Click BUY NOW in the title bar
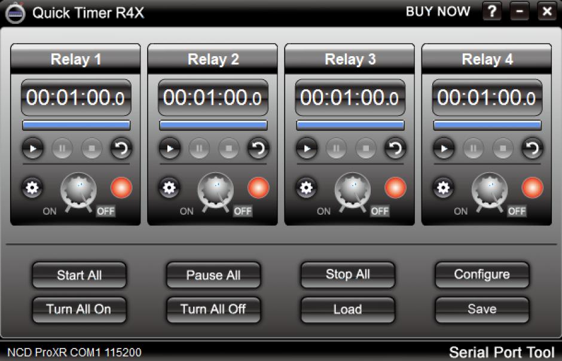Screen dimensions: 562x361 (438, 11)
